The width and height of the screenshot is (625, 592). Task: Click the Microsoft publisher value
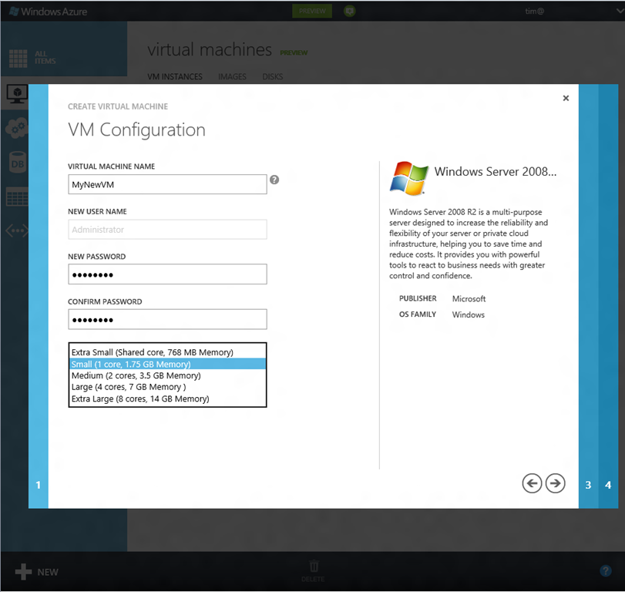click(x=469, y=298)
